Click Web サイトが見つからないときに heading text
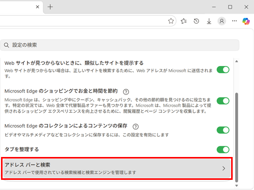Screen dimensions: 254x190 [74, 63]
